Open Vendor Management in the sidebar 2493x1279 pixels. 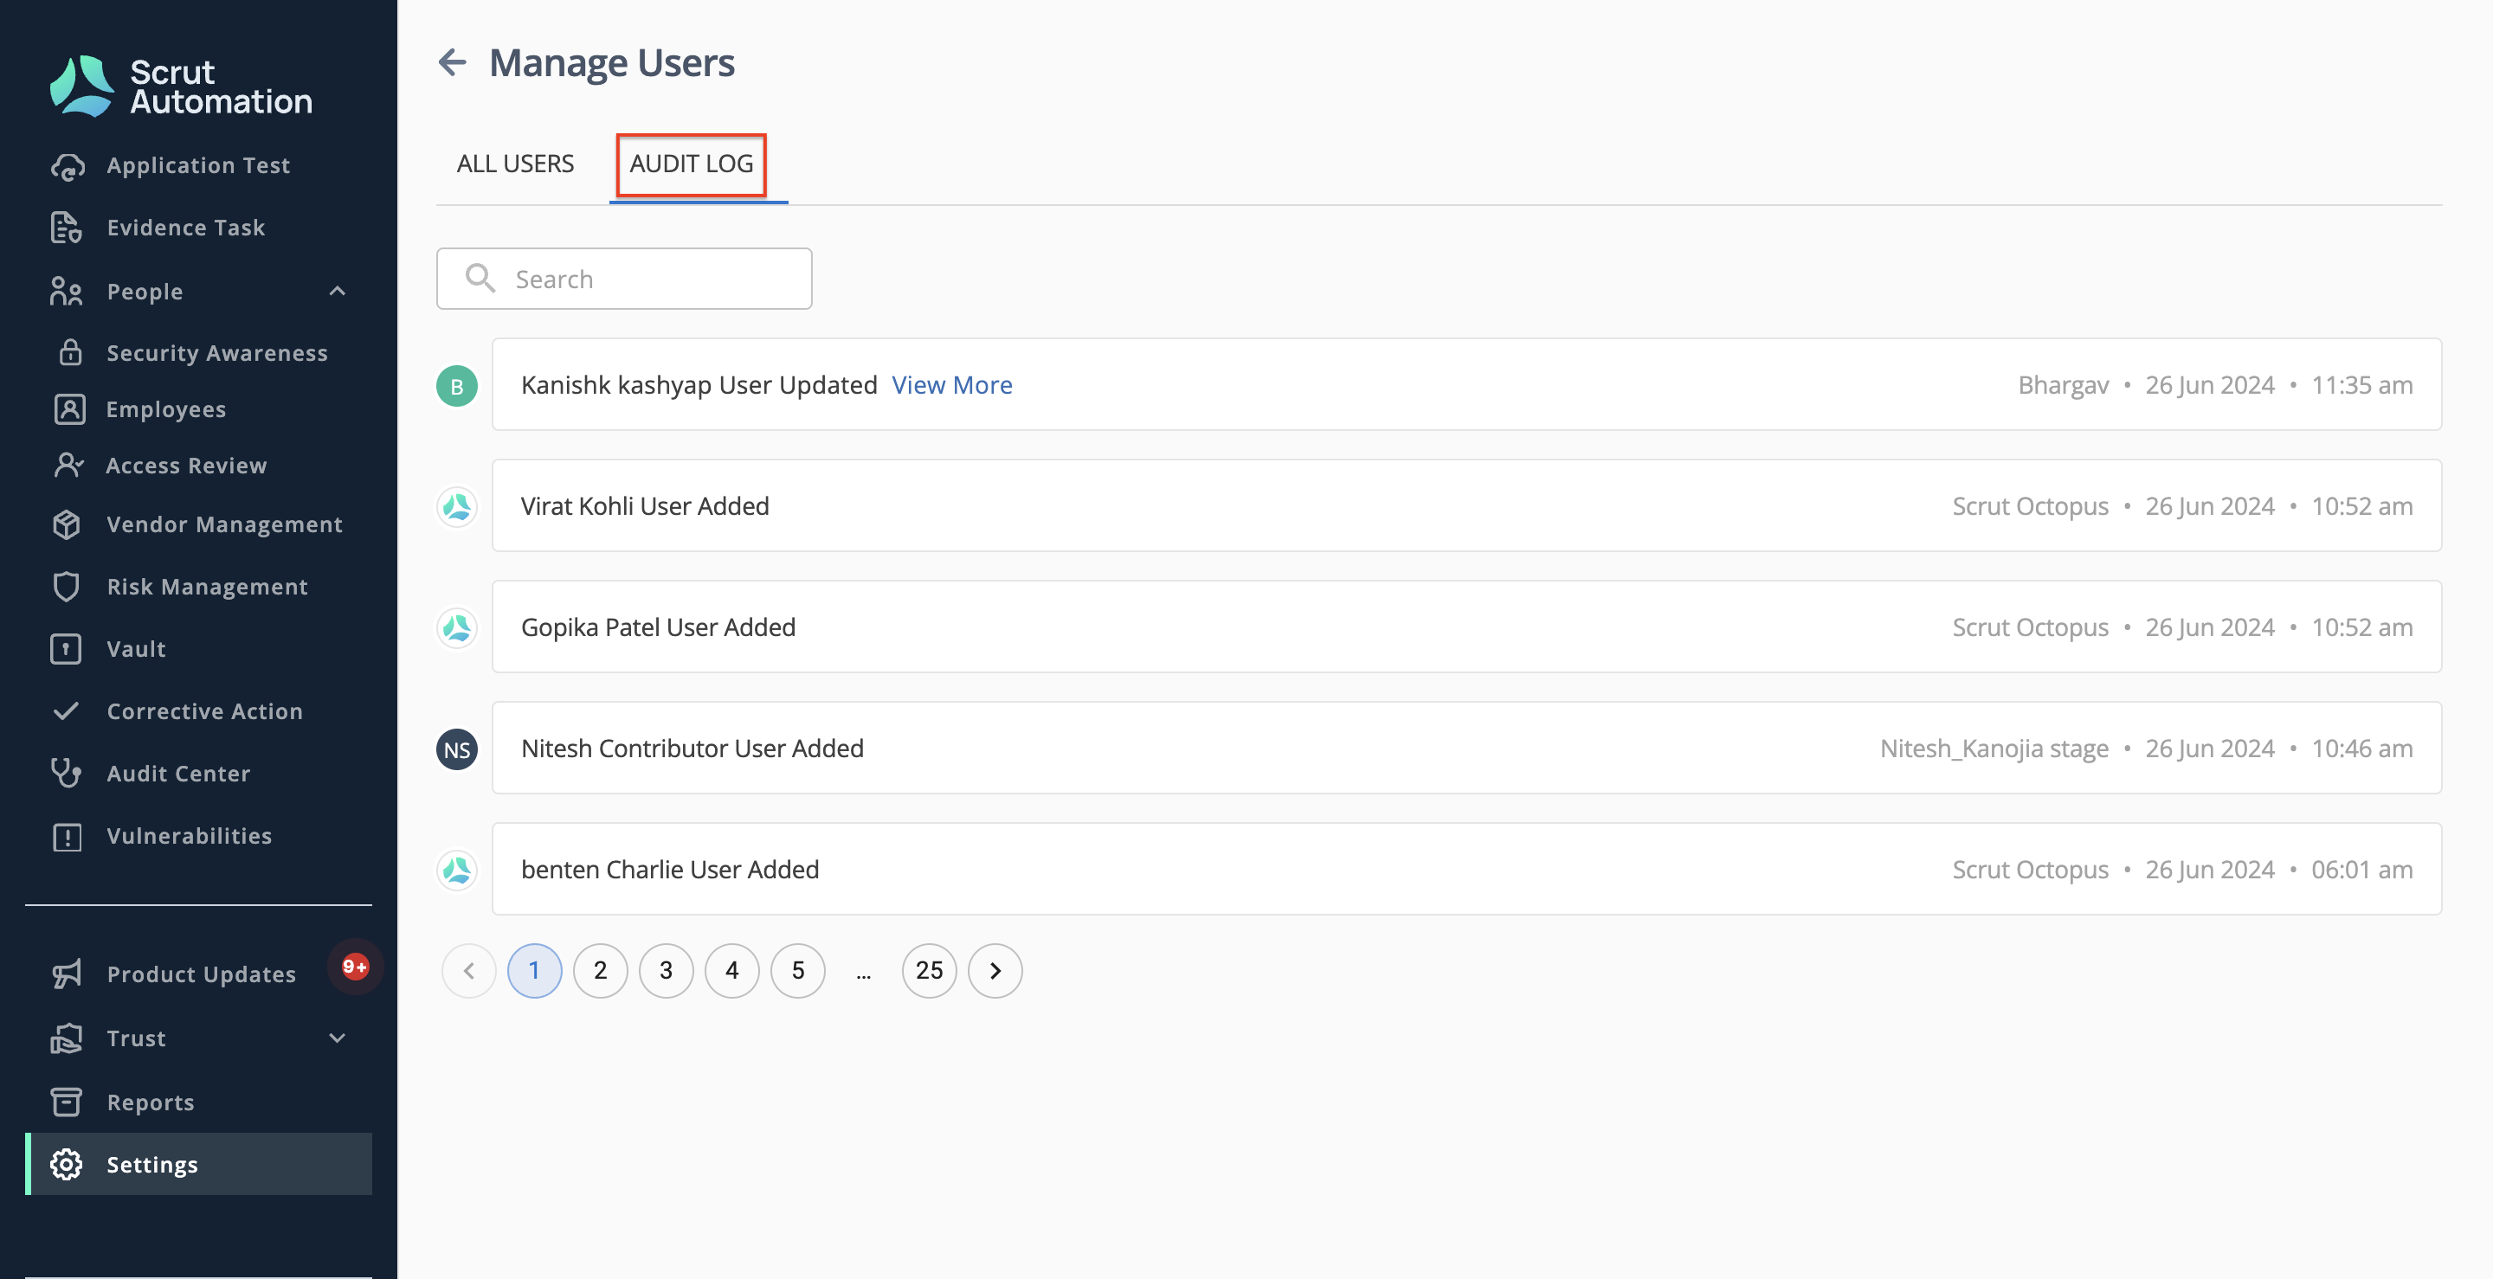coord(224,524)
